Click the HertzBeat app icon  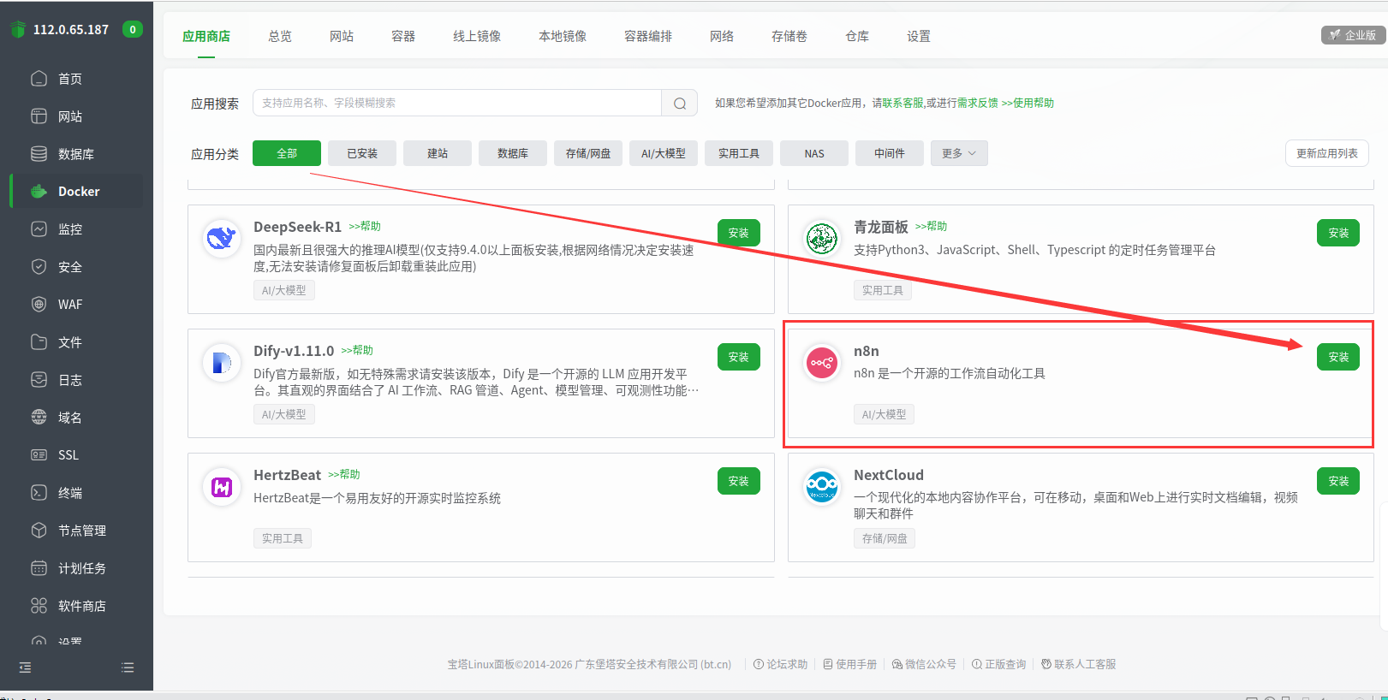point(222,488)
